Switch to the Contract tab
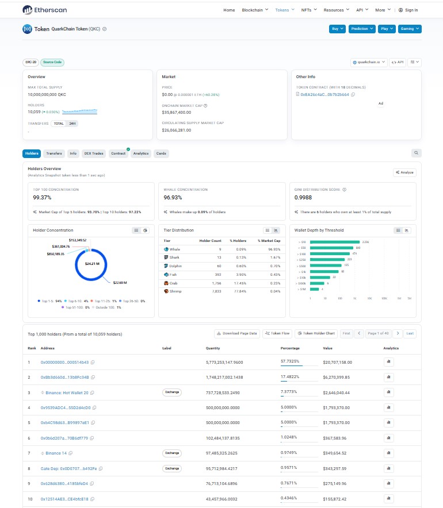 click(x=119, y=153)
